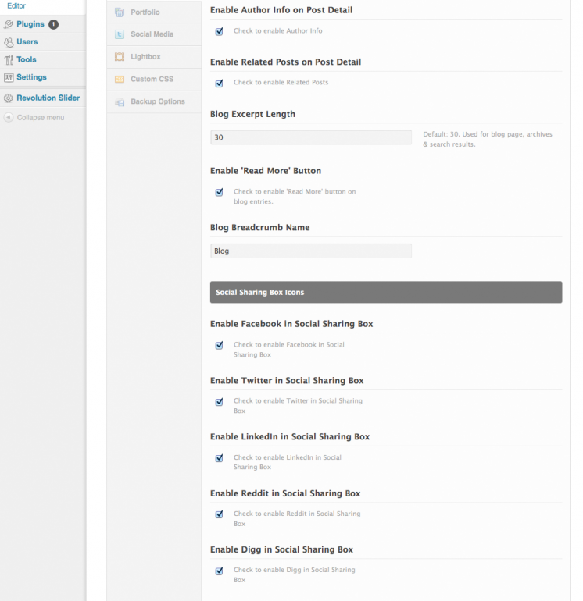Click "Enable 'Read More' Button" heading

tap(266, 171)
